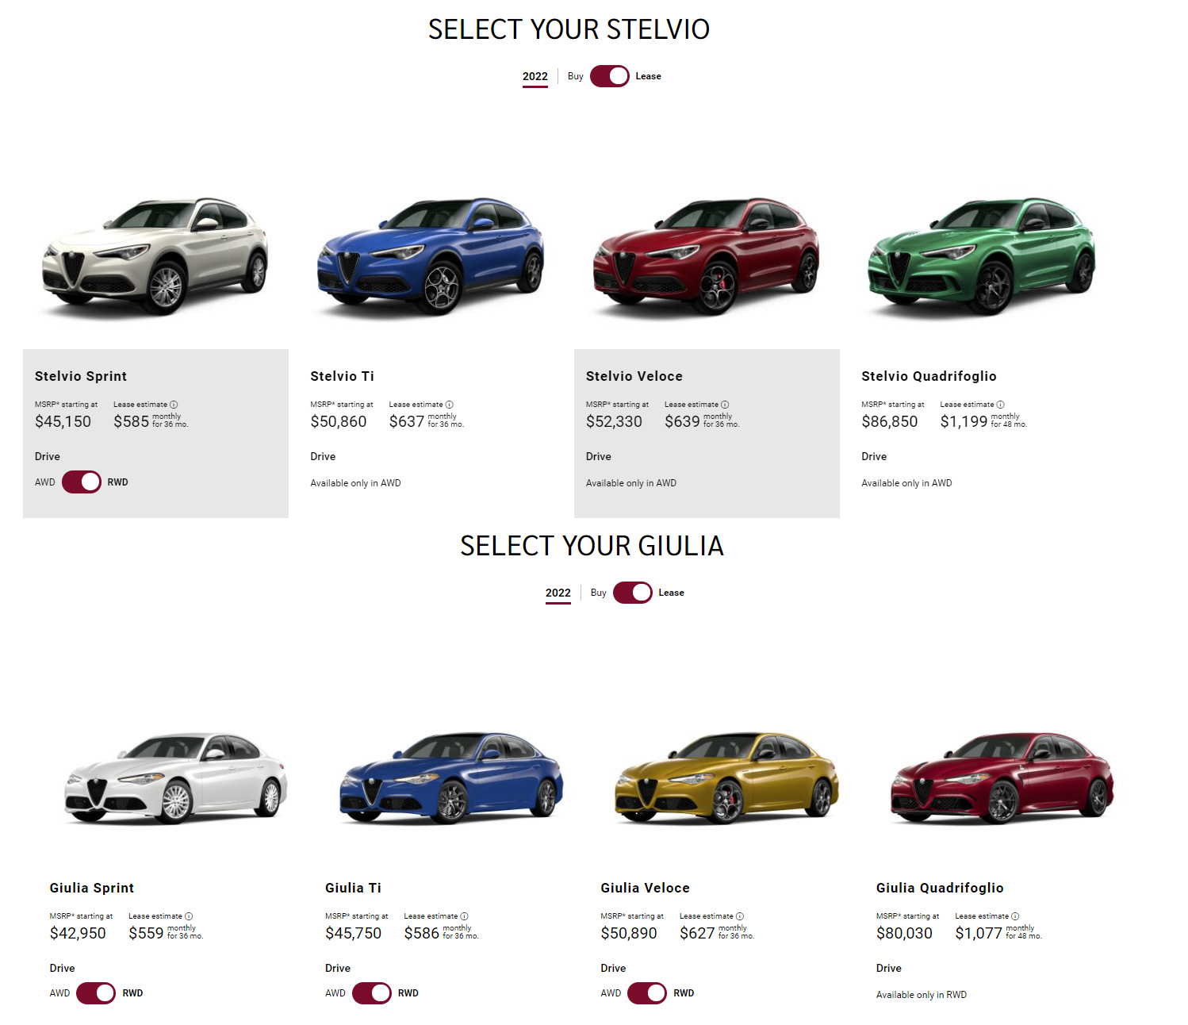Open the Stelvio Quadrifoglio title link

click(929, 376)
